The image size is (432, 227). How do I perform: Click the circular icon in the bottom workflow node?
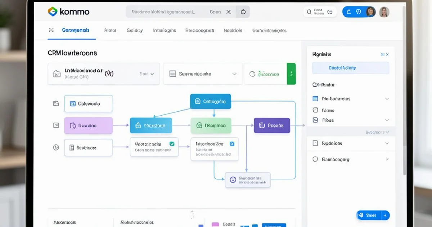click(x=233, y=179)
